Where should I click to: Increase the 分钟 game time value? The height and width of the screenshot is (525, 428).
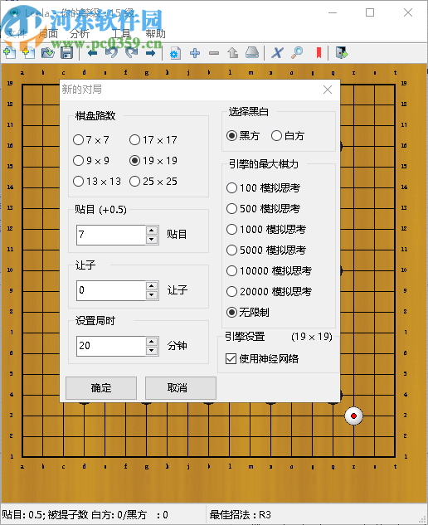pos(152,342)
